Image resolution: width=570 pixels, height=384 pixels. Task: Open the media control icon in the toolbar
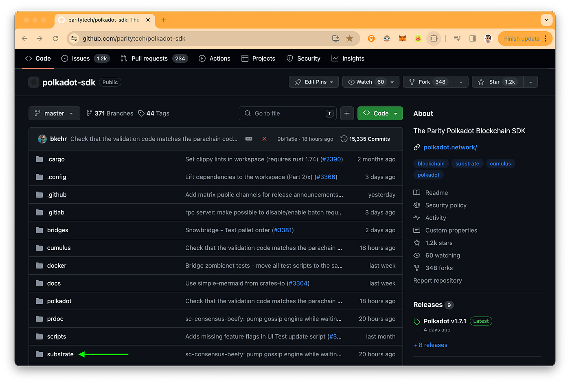pyautogui.click(x=457, y=39)
